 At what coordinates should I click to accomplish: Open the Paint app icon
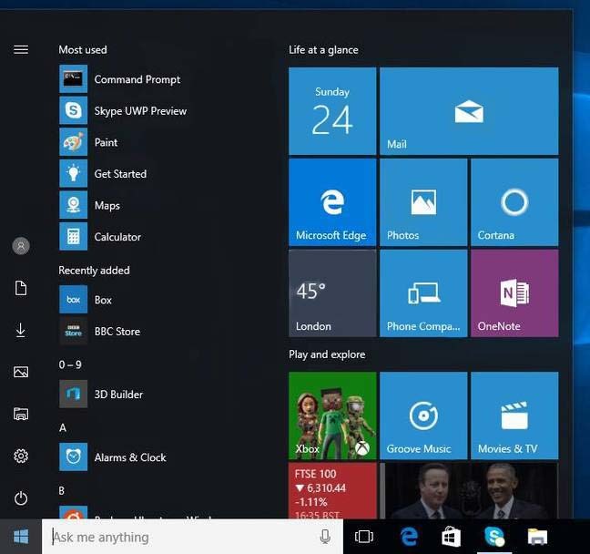click(x=74, y=142)
